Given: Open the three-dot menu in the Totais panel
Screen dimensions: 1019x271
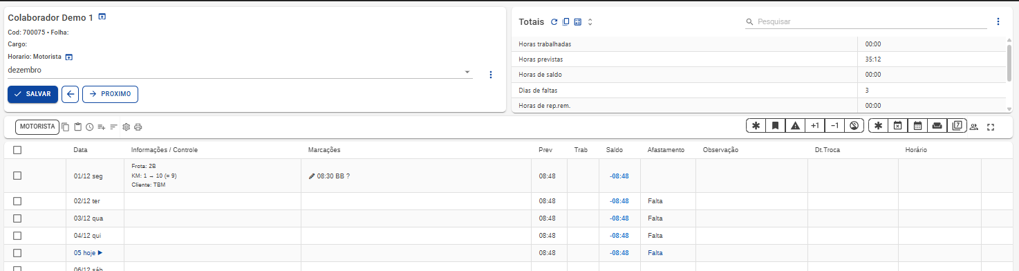Looking at the screenshot, I should click(x=998, y=21).
